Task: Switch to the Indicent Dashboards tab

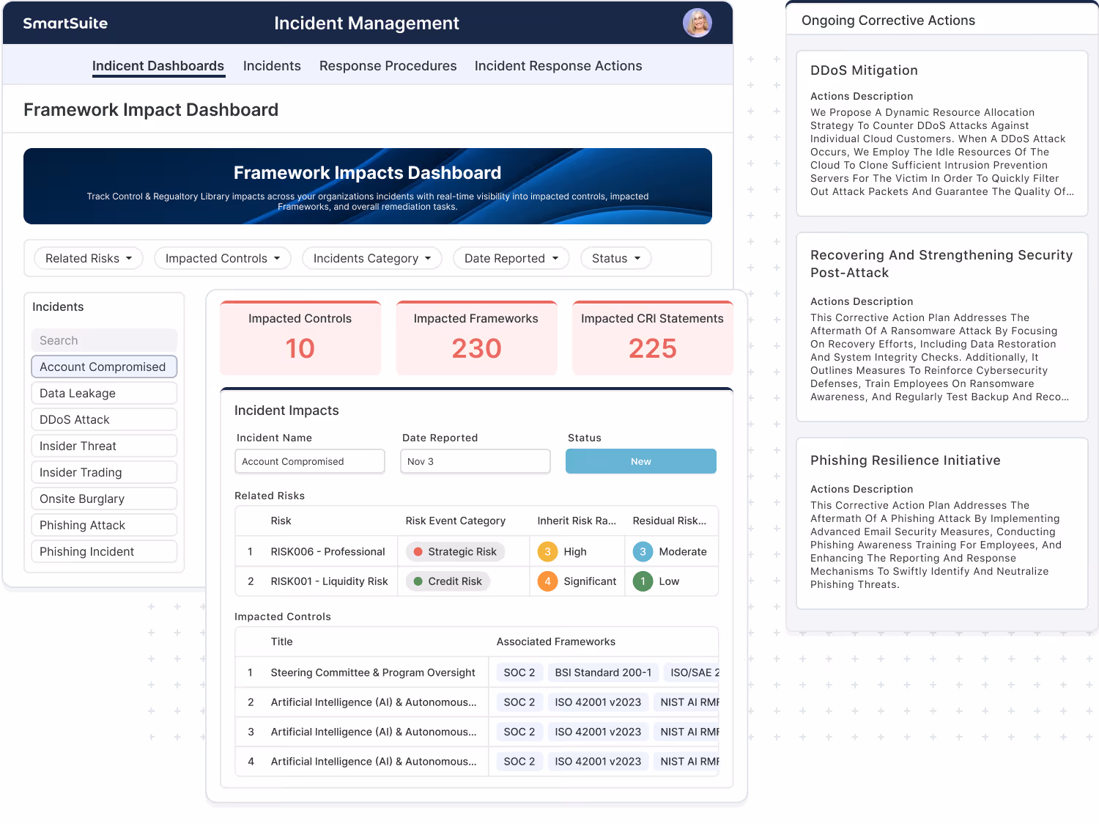Action: click(158, 66)
